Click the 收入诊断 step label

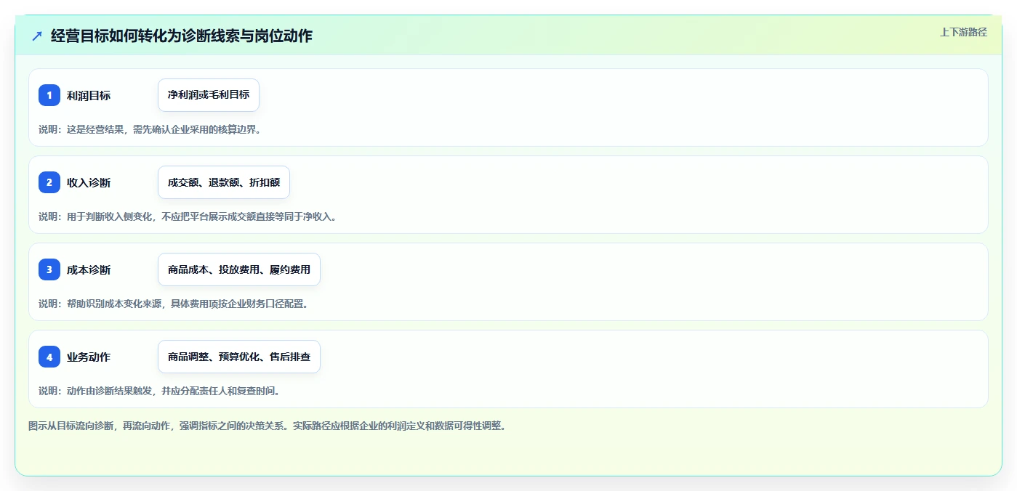(89, 182)
